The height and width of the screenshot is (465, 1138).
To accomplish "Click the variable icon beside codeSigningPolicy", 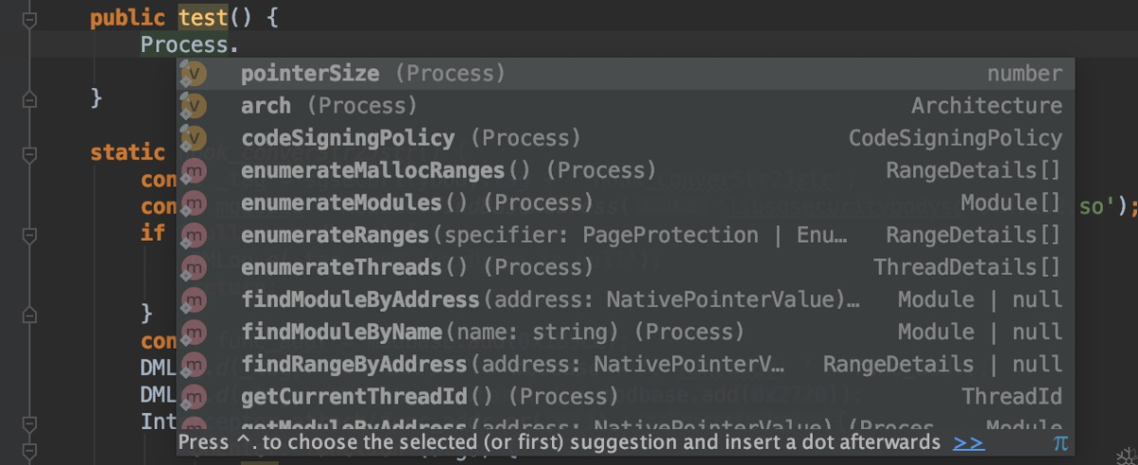I will click(x=193, y=138).
